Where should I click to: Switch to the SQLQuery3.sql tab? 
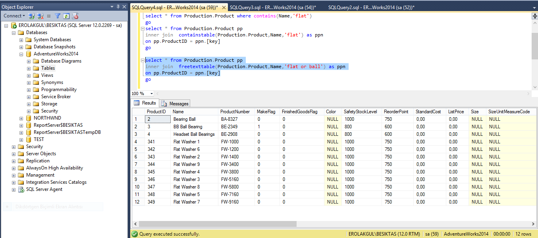click(273, 7)
